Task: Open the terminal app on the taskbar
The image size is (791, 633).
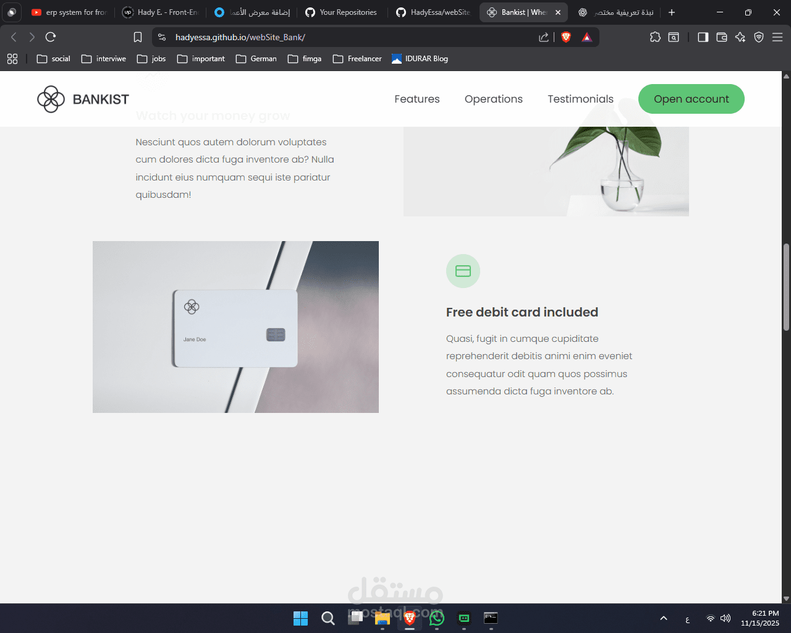Action: coord(491,618)
